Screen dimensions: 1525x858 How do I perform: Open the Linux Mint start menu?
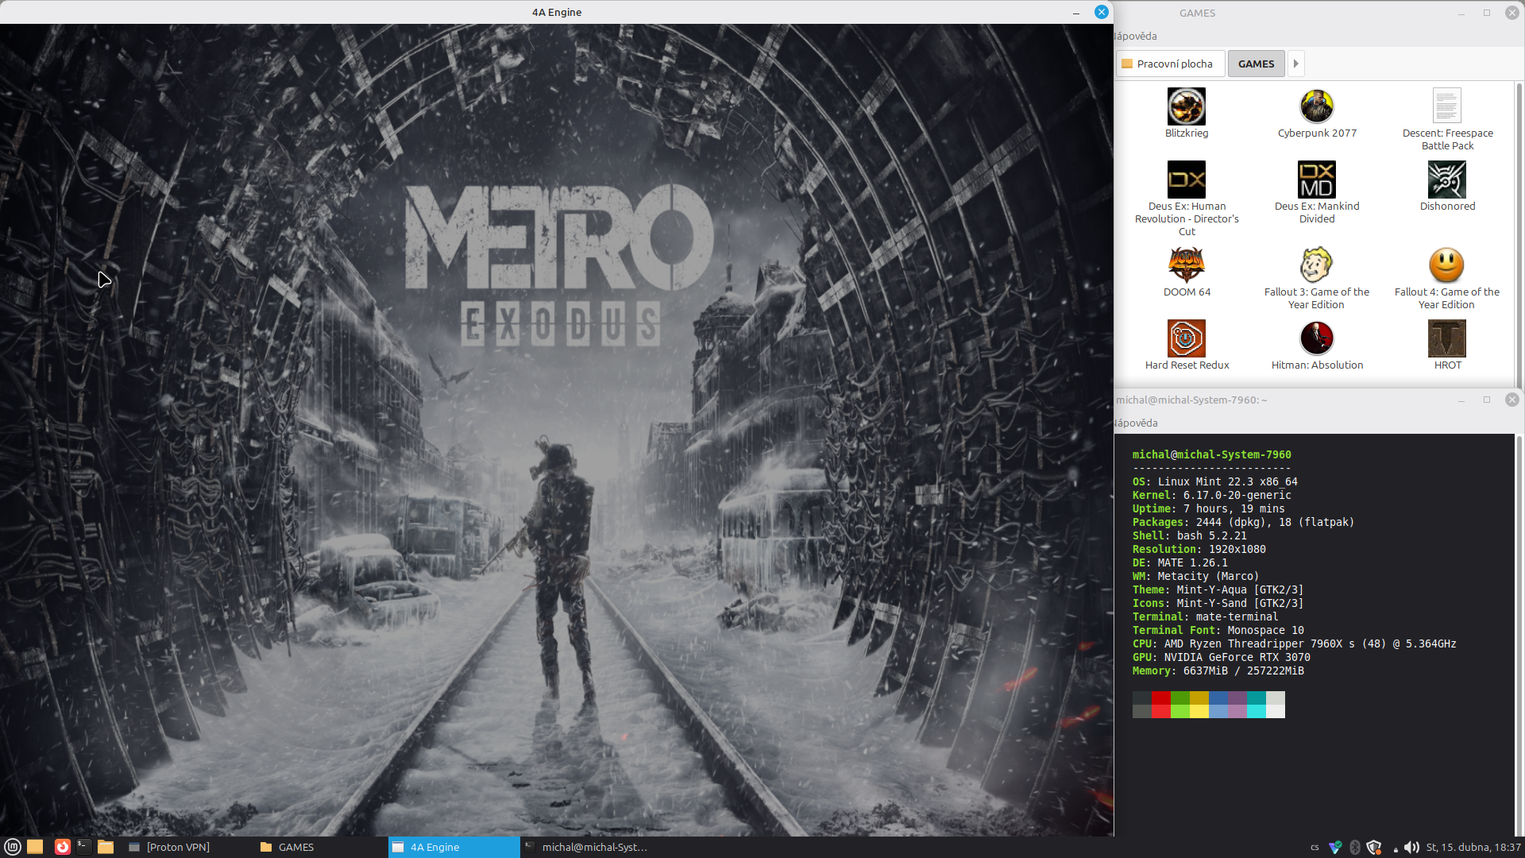[x=13, y=847]
